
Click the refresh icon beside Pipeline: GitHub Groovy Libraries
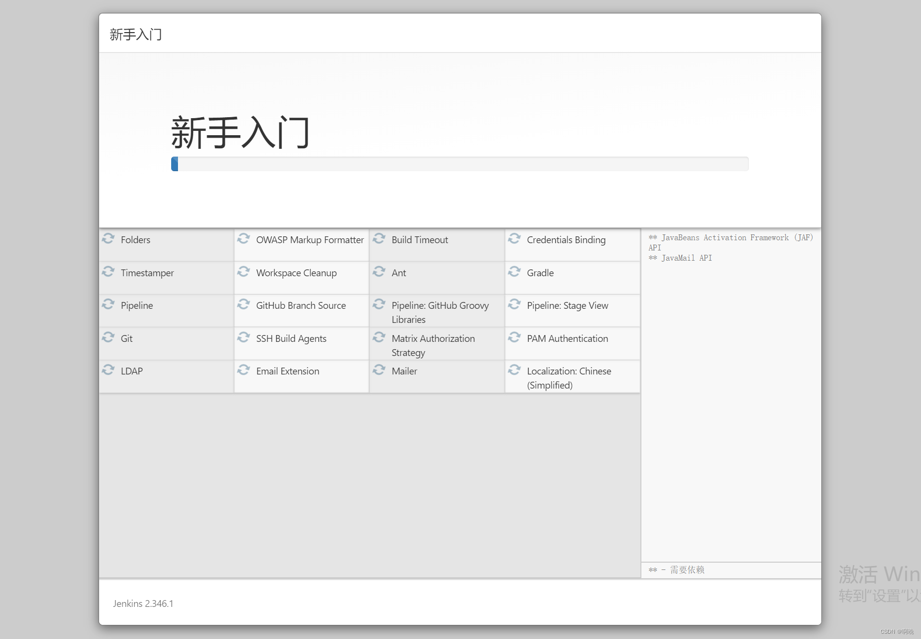pos(379,304)
